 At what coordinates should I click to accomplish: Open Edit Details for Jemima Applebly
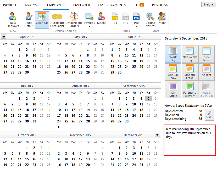click(29, 20)
